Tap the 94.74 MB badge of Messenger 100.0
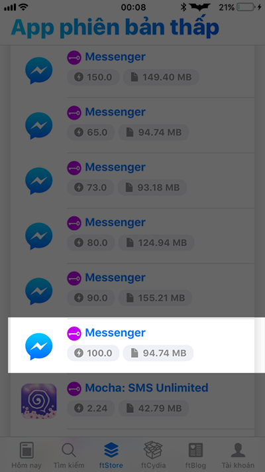This screenshot has height=472, width=265. (x=158, y=353)
